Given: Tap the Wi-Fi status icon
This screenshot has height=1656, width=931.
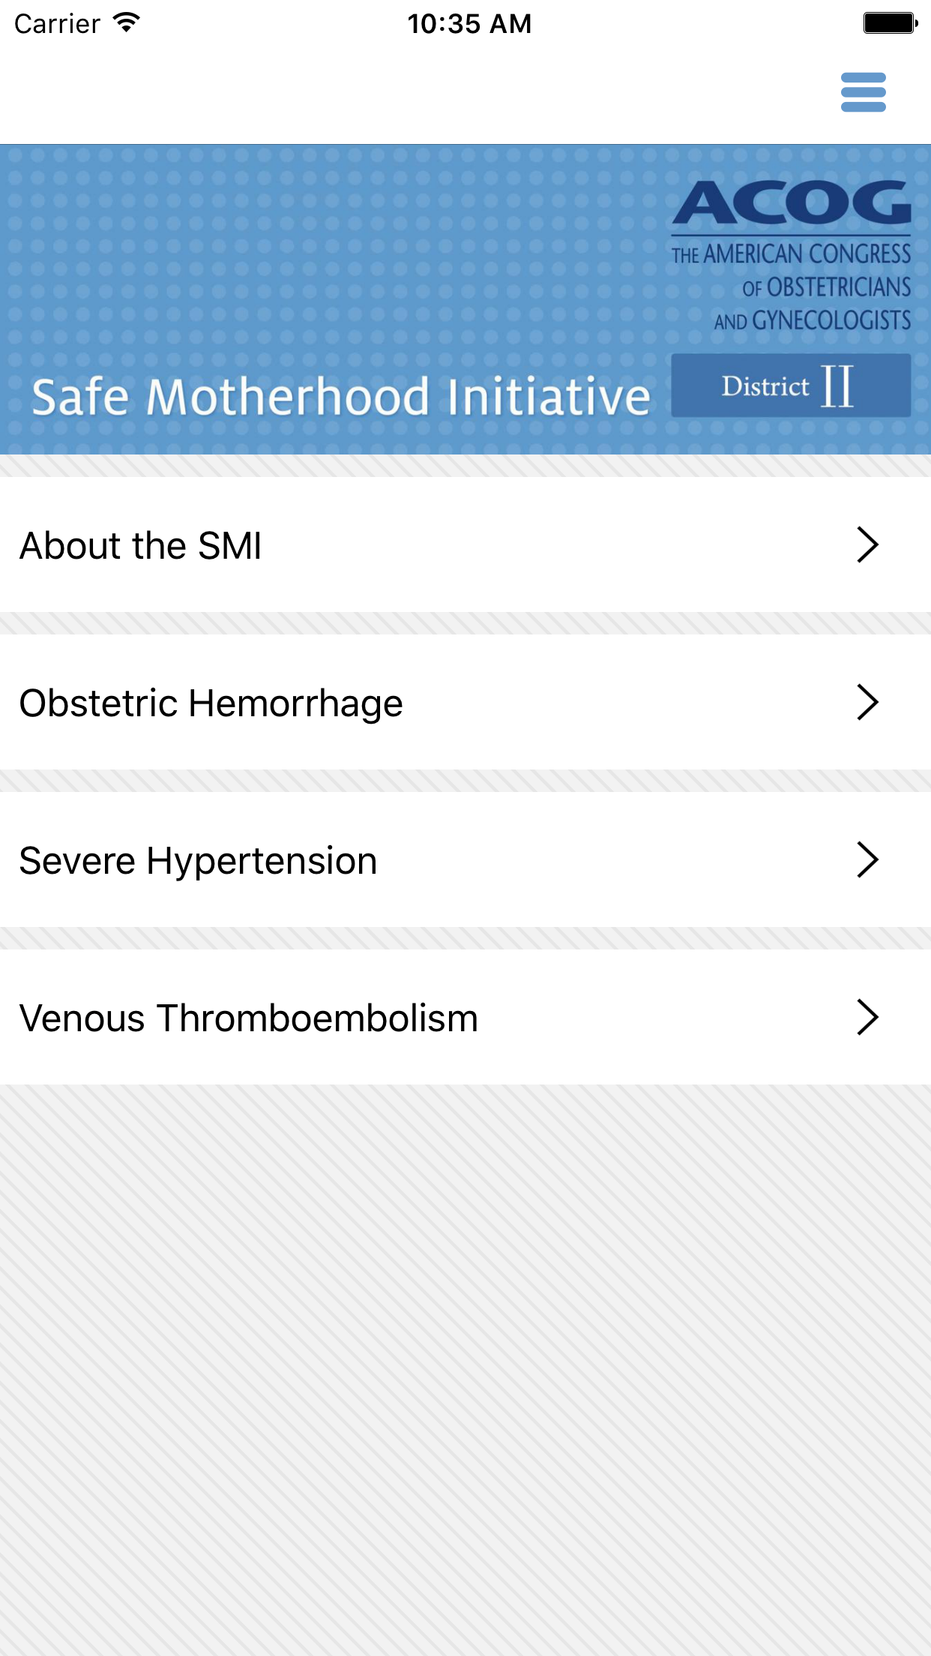Looking at the screenshot, I should pyautogui.click(x=127, y=23).
